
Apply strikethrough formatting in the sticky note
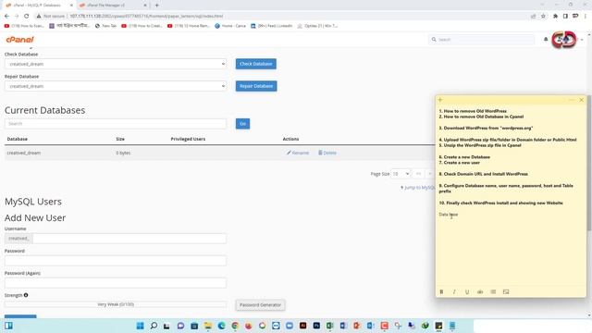[x=480, y=292]
